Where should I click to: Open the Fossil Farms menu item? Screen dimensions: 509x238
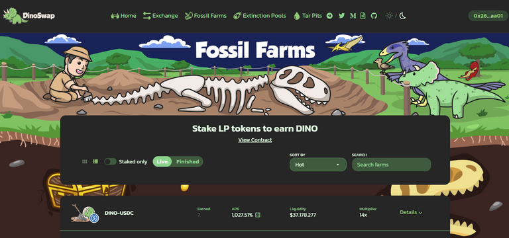tap(206, 16)
